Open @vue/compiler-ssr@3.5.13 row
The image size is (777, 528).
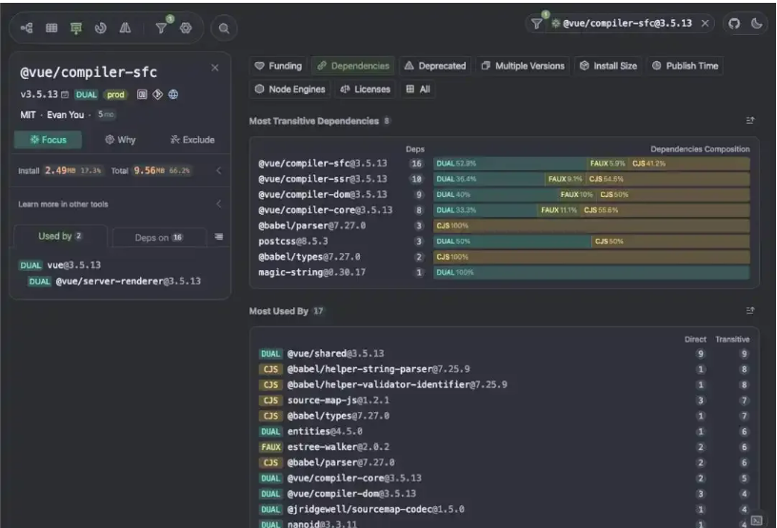click(323, 179)
